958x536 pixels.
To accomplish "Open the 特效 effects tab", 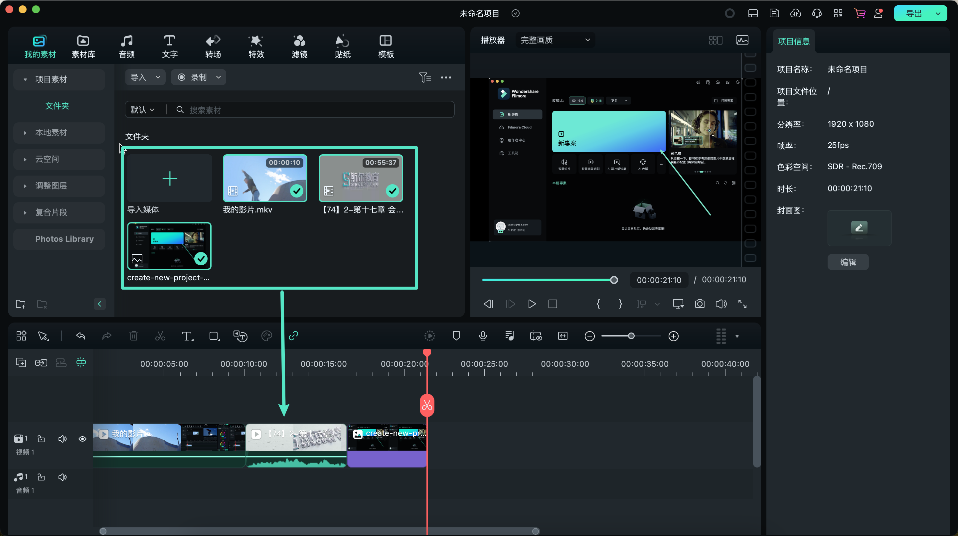I will [x=256, y=47].
